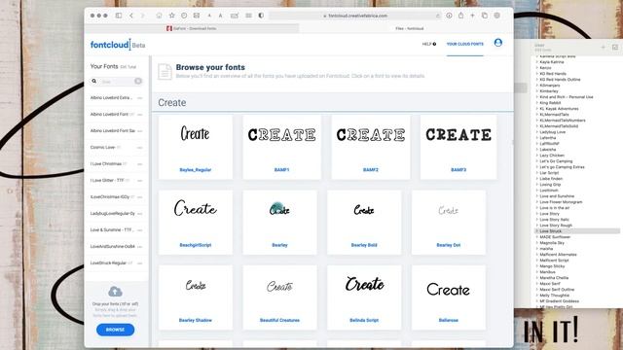Expand King Rabbit in Font Book list
The width and height of the screenshot is (623, 350).
[536, 103]
